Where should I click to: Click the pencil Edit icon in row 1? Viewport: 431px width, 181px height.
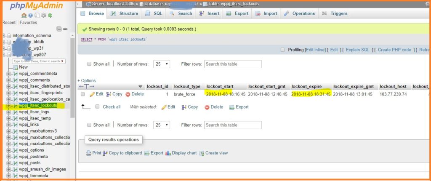click(92, 94)
